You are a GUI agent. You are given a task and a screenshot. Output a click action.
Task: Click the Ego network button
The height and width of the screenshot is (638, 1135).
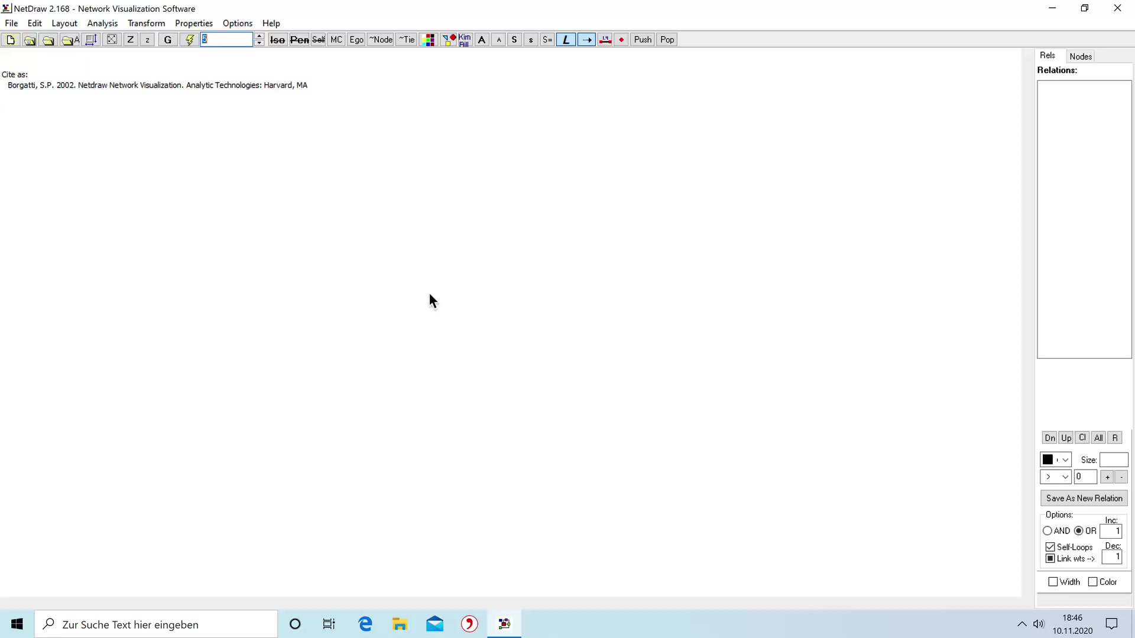click(356, 40)
